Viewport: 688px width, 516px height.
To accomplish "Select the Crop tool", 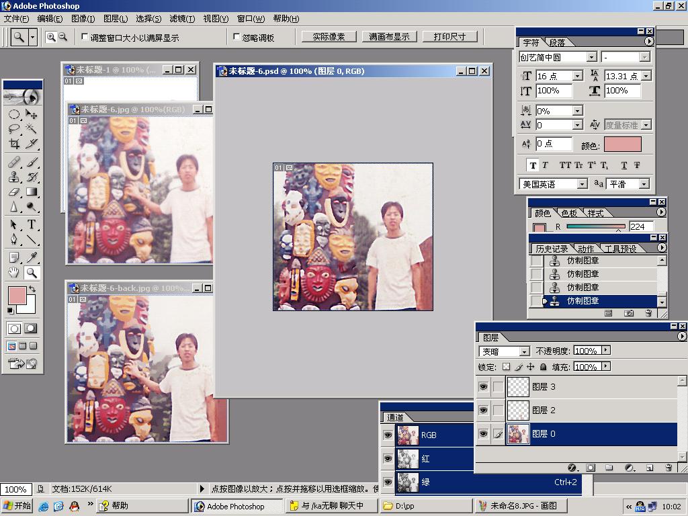I will pos(14,144).
